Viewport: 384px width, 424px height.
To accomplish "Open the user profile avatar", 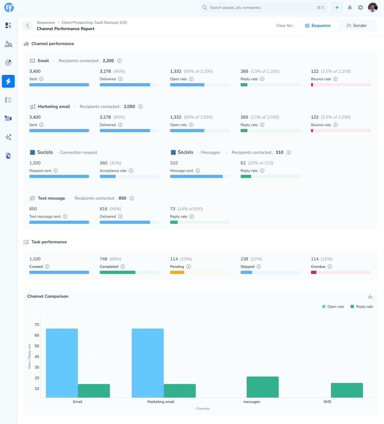I will click(373, 8).
